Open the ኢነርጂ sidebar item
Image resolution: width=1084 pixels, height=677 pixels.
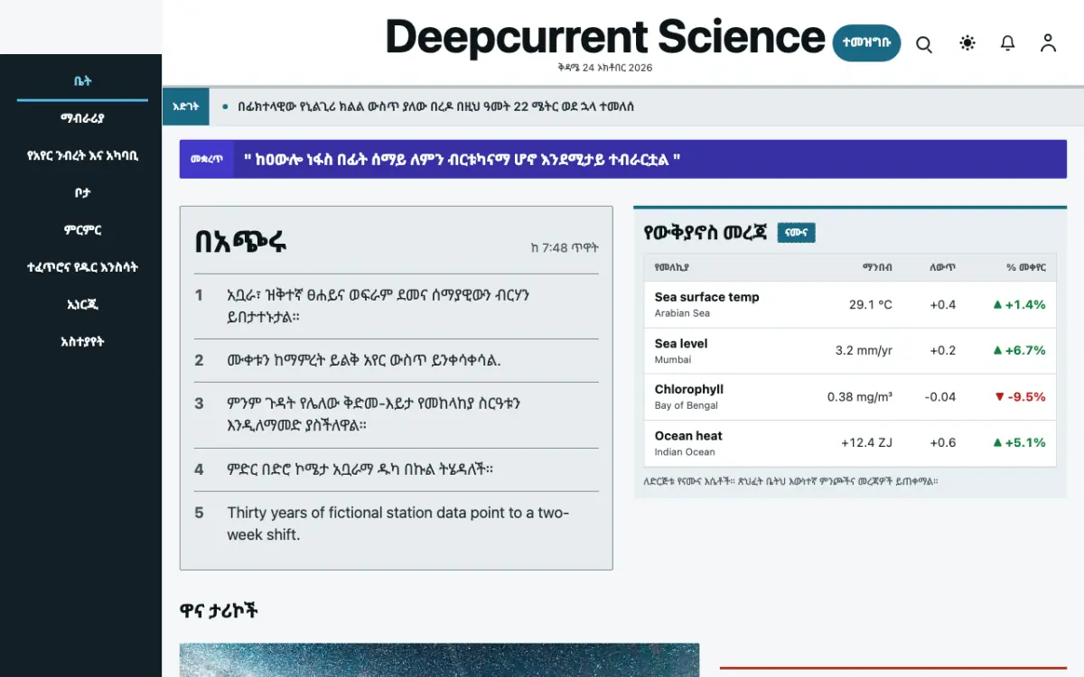[82, 304]
